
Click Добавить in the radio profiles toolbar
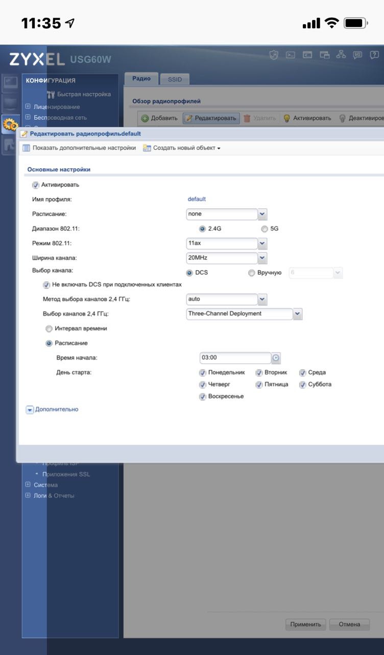pos(159,118)
